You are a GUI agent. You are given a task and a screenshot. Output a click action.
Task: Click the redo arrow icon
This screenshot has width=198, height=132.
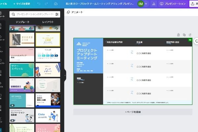click(x=46, y=4)
